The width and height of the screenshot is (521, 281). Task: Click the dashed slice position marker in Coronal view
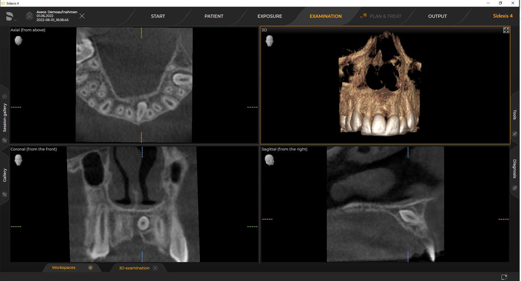[x=142, y=152]
